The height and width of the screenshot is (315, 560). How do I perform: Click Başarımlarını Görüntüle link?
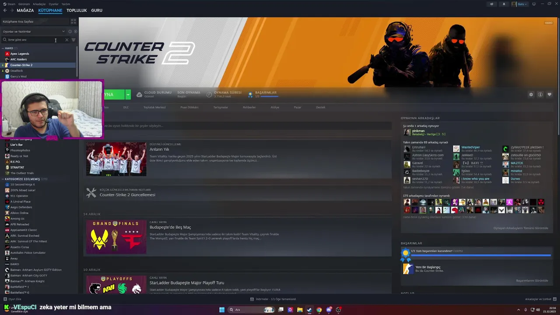(532, 280)
